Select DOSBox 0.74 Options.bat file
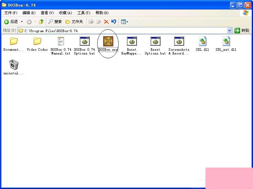 point(85,41)
